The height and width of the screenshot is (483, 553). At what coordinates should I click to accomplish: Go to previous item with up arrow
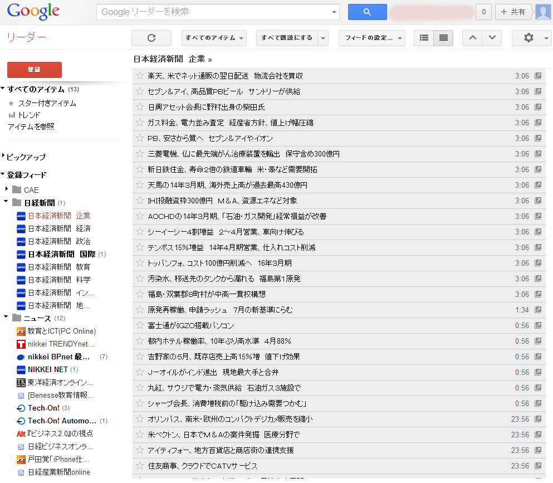click(x=473, y=38)
